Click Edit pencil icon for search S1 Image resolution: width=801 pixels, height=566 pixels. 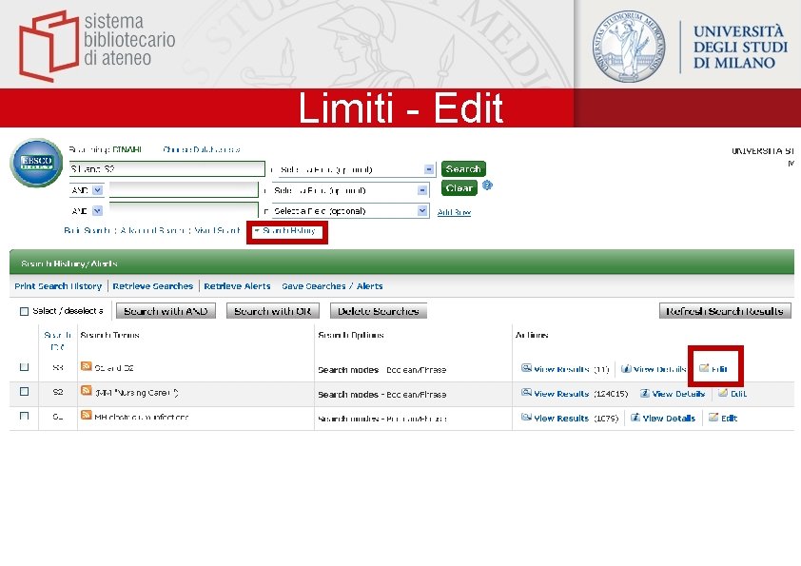[713, 417]
